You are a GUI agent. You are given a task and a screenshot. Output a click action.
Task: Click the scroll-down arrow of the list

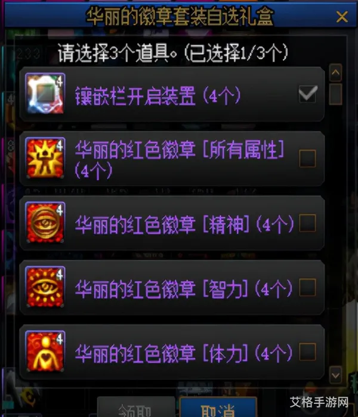[x=335, y=375]
